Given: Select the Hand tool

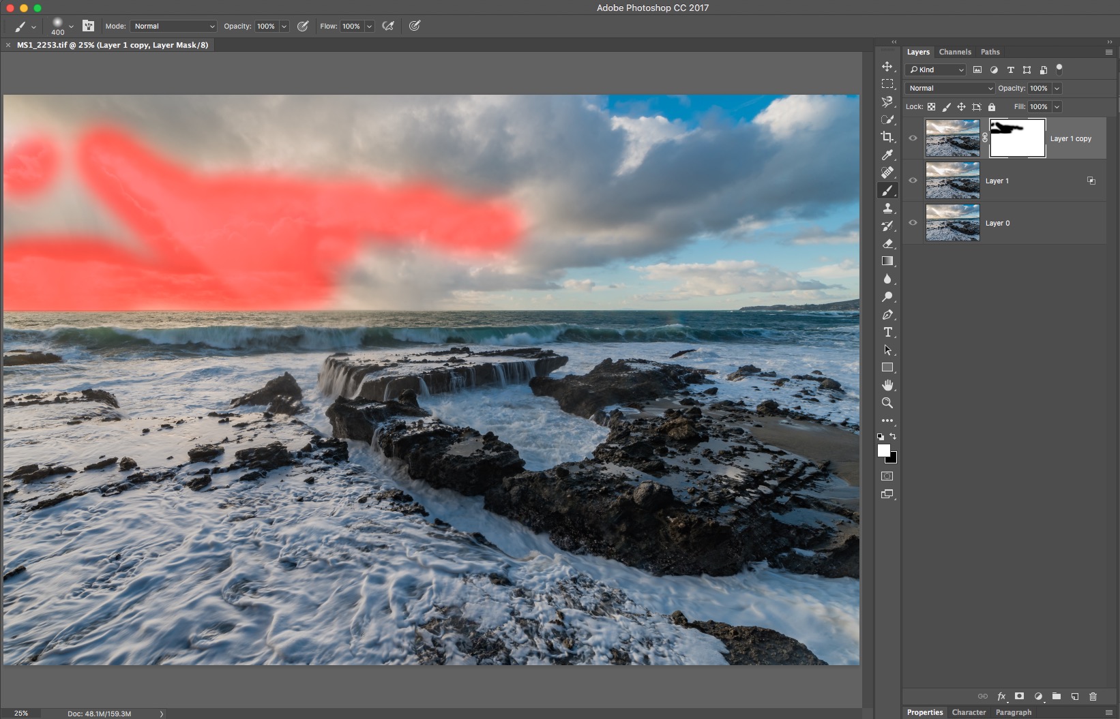Looking at the screenshot, I should (887, 385).
